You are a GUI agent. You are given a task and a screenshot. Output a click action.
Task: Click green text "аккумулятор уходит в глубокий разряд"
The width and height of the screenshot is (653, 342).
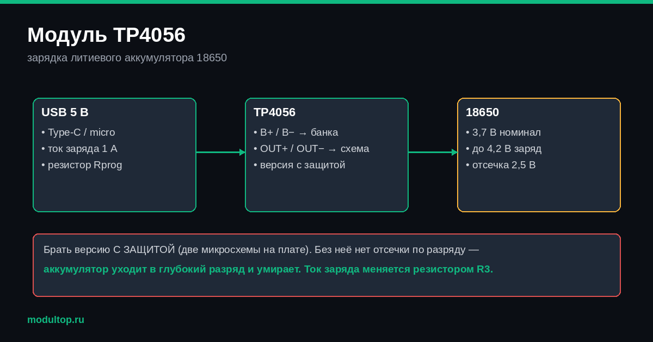(143, 269)
